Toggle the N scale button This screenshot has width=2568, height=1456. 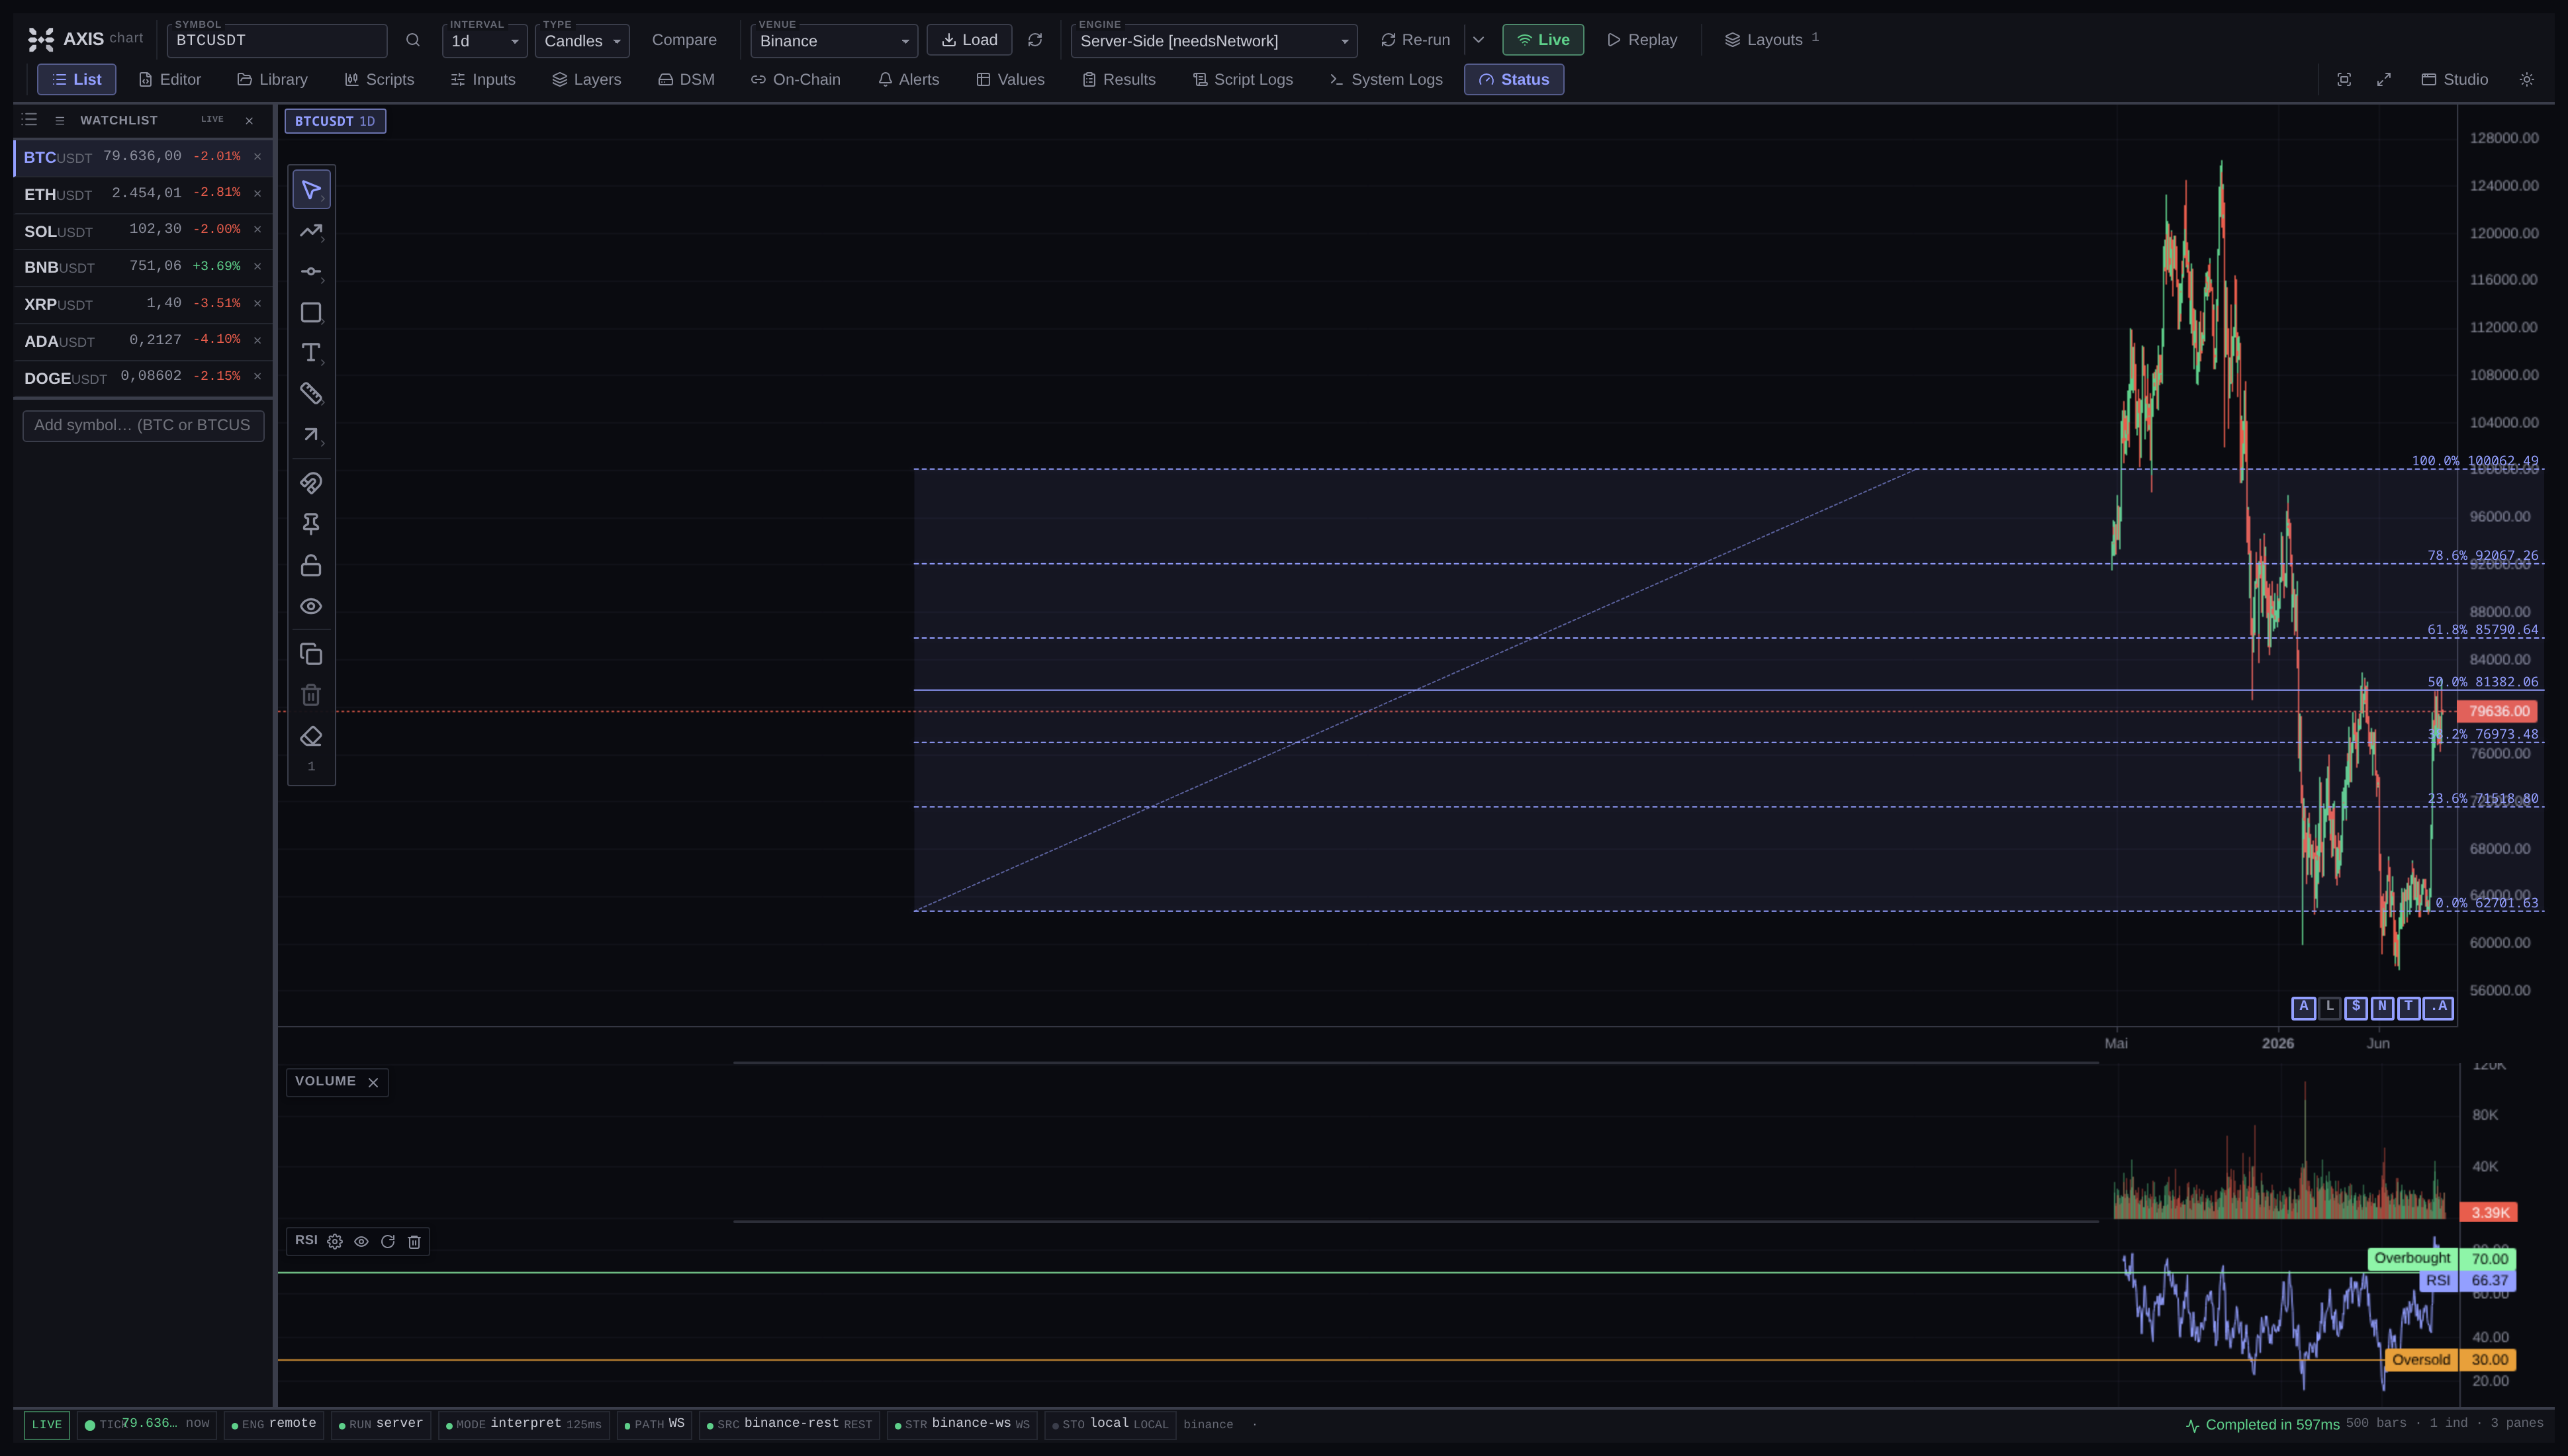point(2382,1007)
